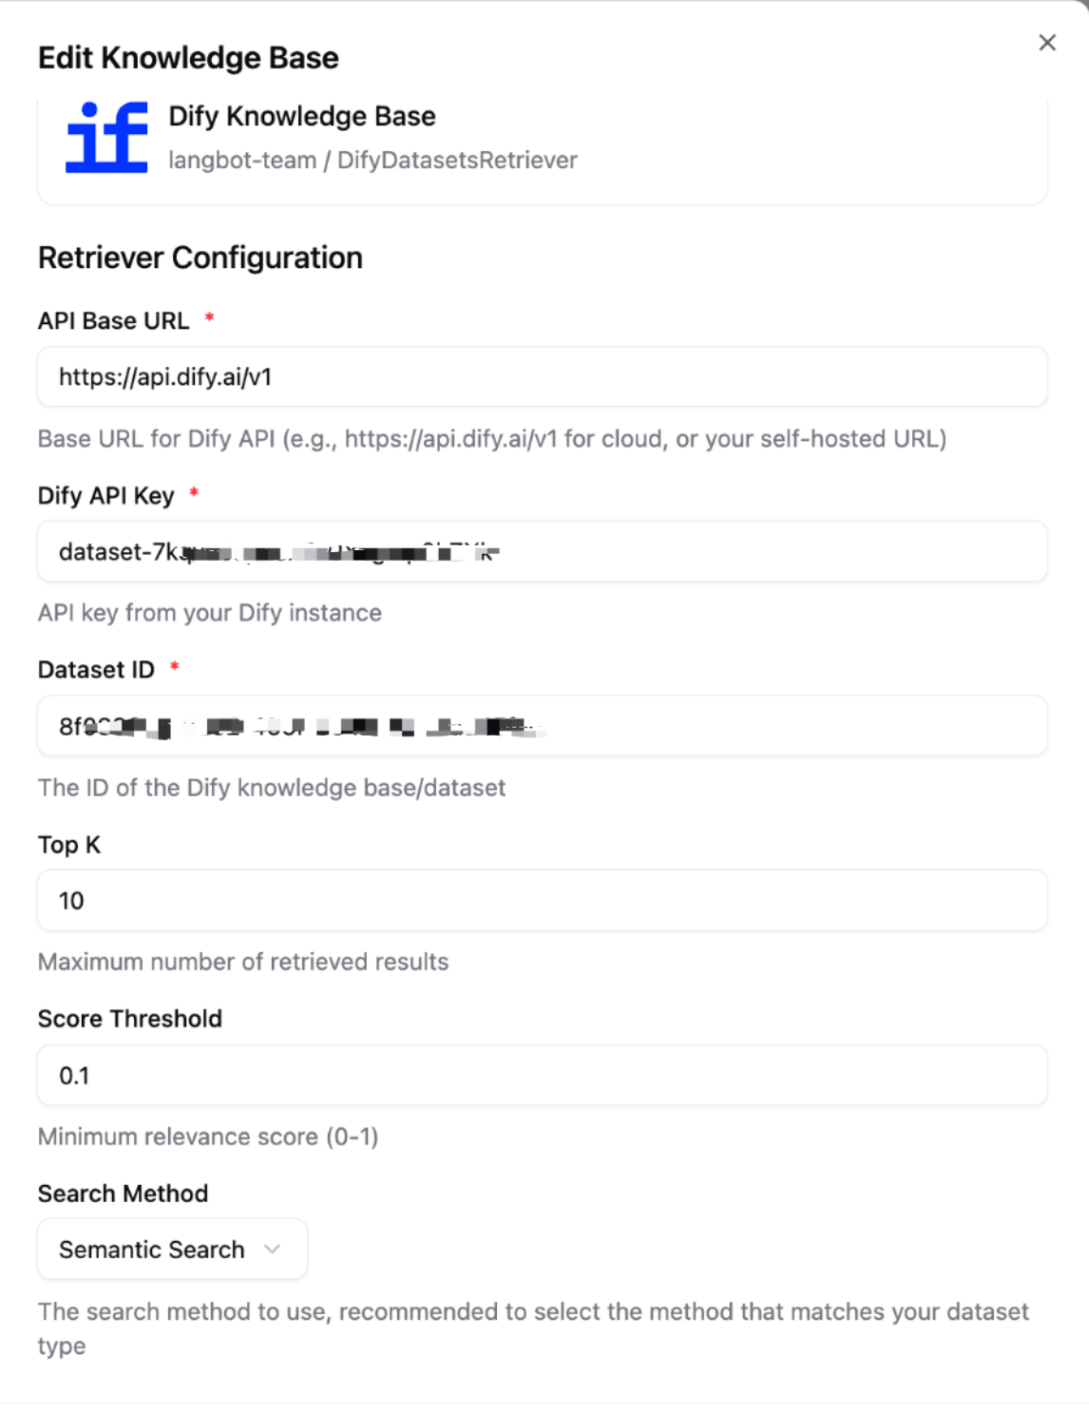Click the Dify API Key label

105,496
